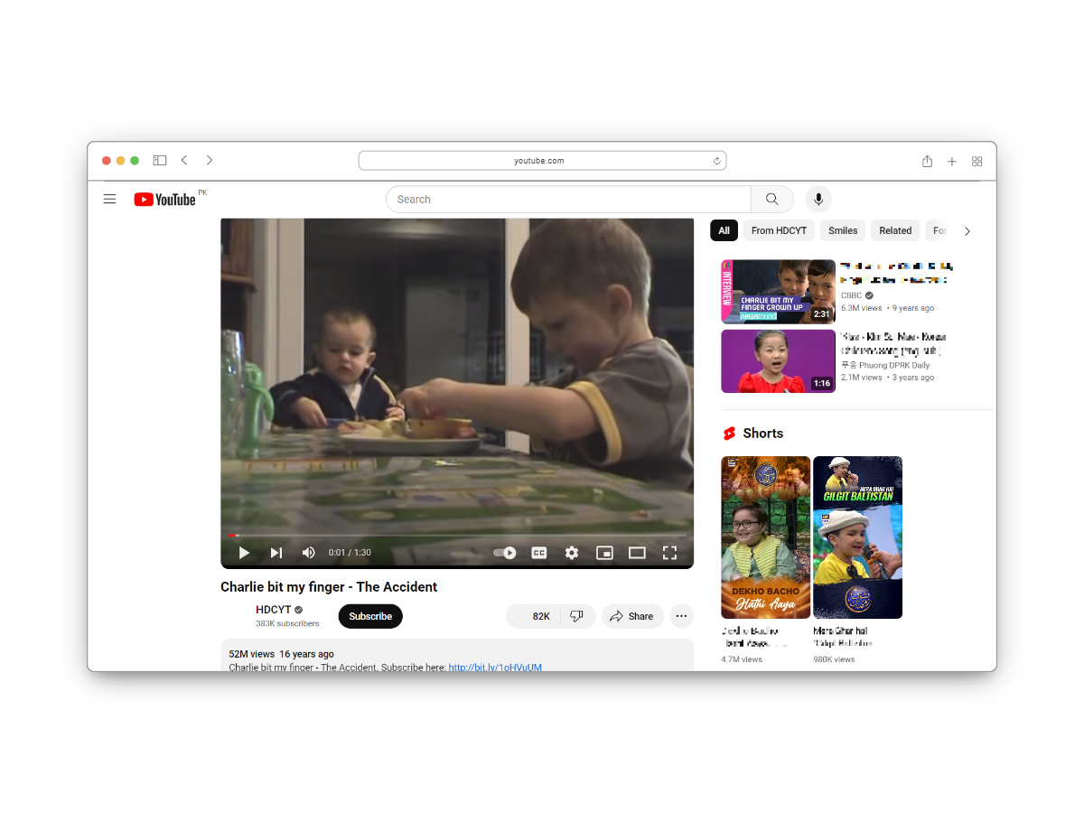
Task: Click the voice search microphone icon
Action: pos(818,200)
